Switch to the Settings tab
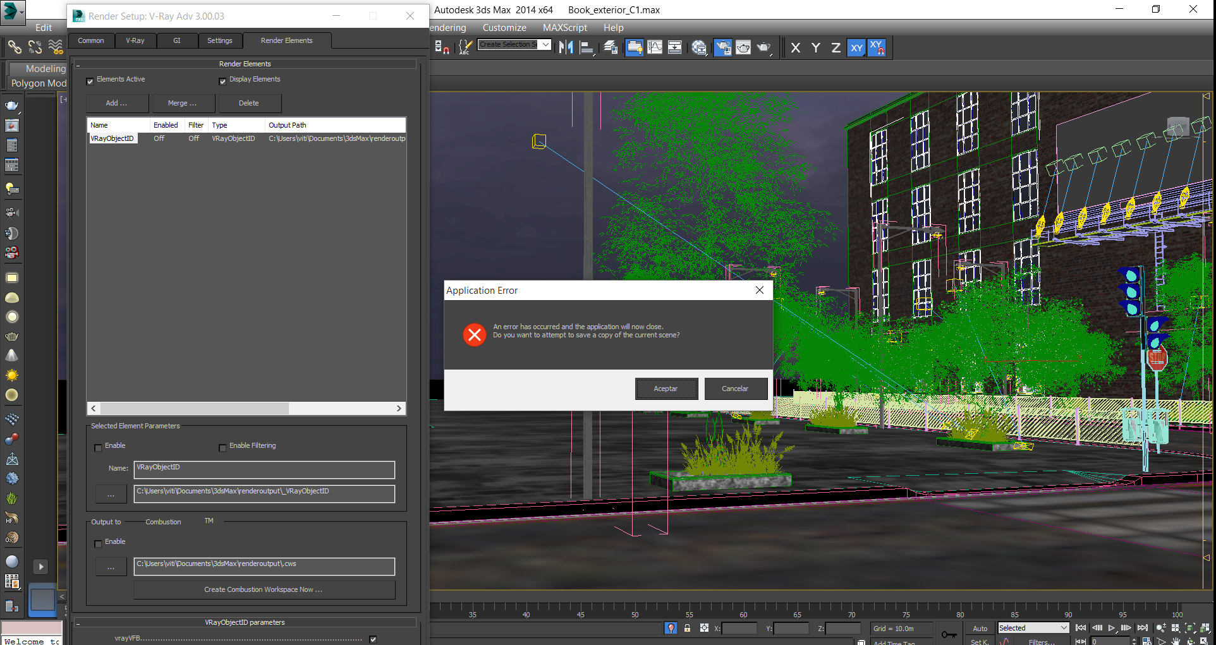The image size is (1216, 645). coord(220,40)
